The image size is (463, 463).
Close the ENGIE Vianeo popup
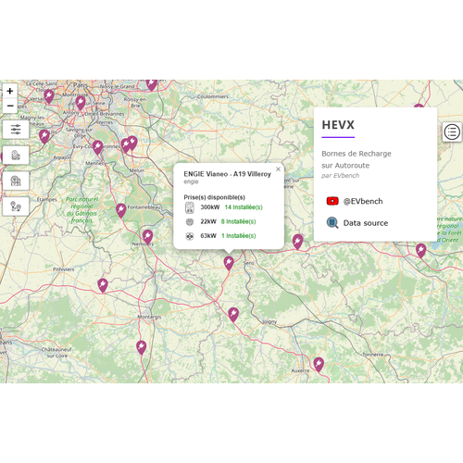pos(278,169)
